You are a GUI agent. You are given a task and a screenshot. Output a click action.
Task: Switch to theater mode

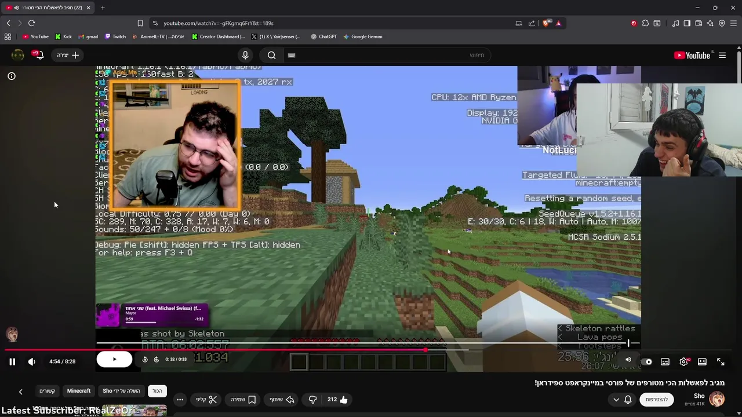(x=702, y=361)
